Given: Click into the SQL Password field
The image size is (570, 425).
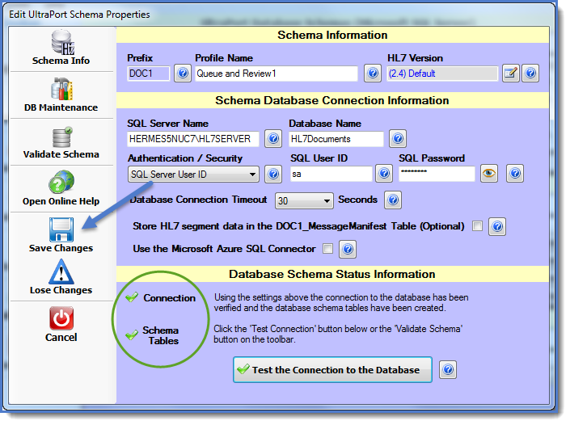Looking at the screenshot, I should (x=437, y=174).
